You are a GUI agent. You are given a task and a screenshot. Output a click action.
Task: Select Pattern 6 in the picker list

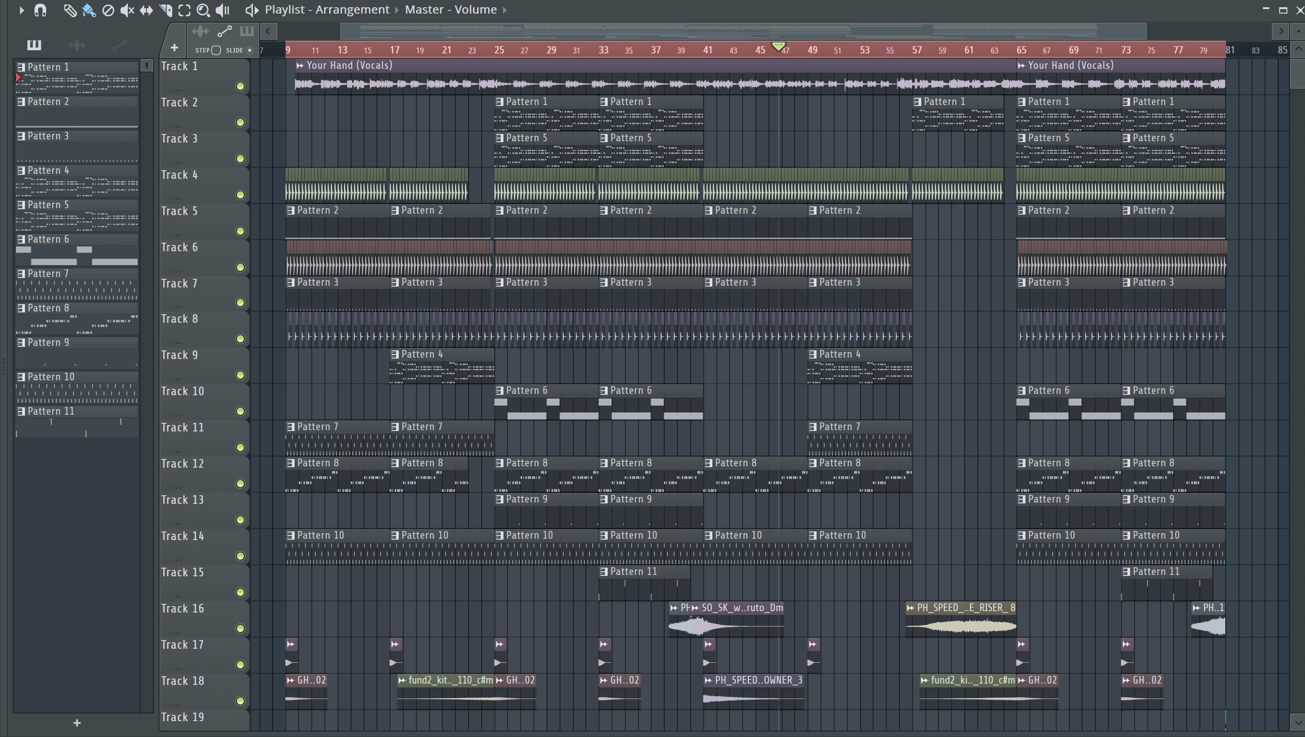coord(77,249)
